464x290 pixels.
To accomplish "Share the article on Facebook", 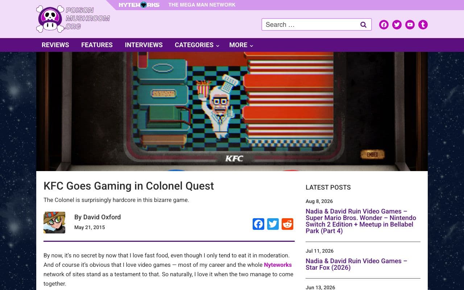I will [x=258, y=224].
